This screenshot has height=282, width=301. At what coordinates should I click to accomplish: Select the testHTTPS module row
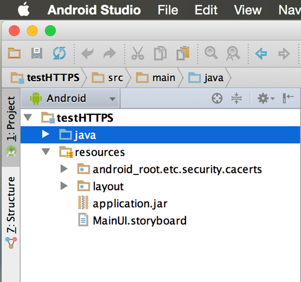coord(160,118)
